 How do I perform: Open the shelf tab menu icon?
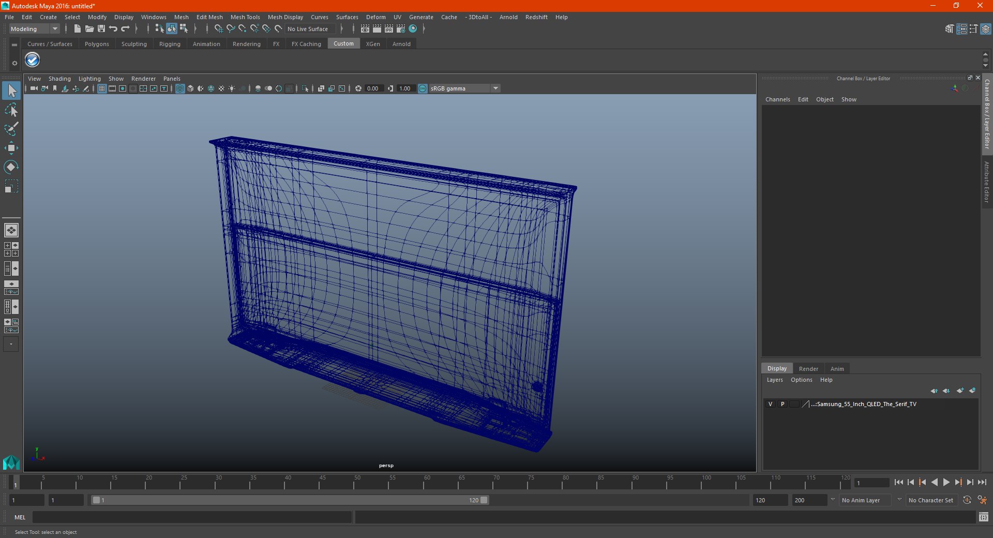(14, 45)
